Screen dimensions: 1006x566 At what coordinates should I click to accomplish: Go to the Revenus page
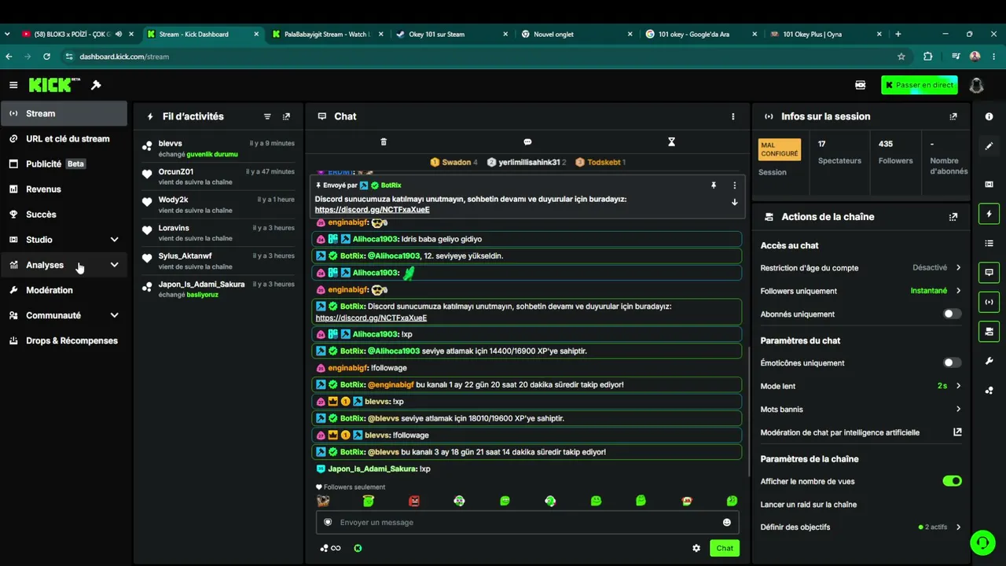click(x=64, y=189)
